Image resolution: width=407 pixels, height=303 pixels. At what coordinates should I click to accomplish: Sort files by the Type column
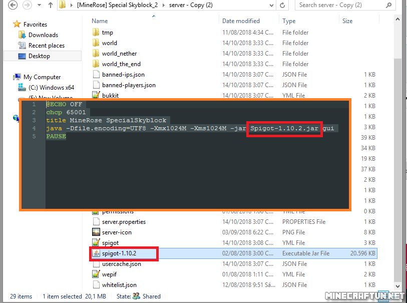289,21
